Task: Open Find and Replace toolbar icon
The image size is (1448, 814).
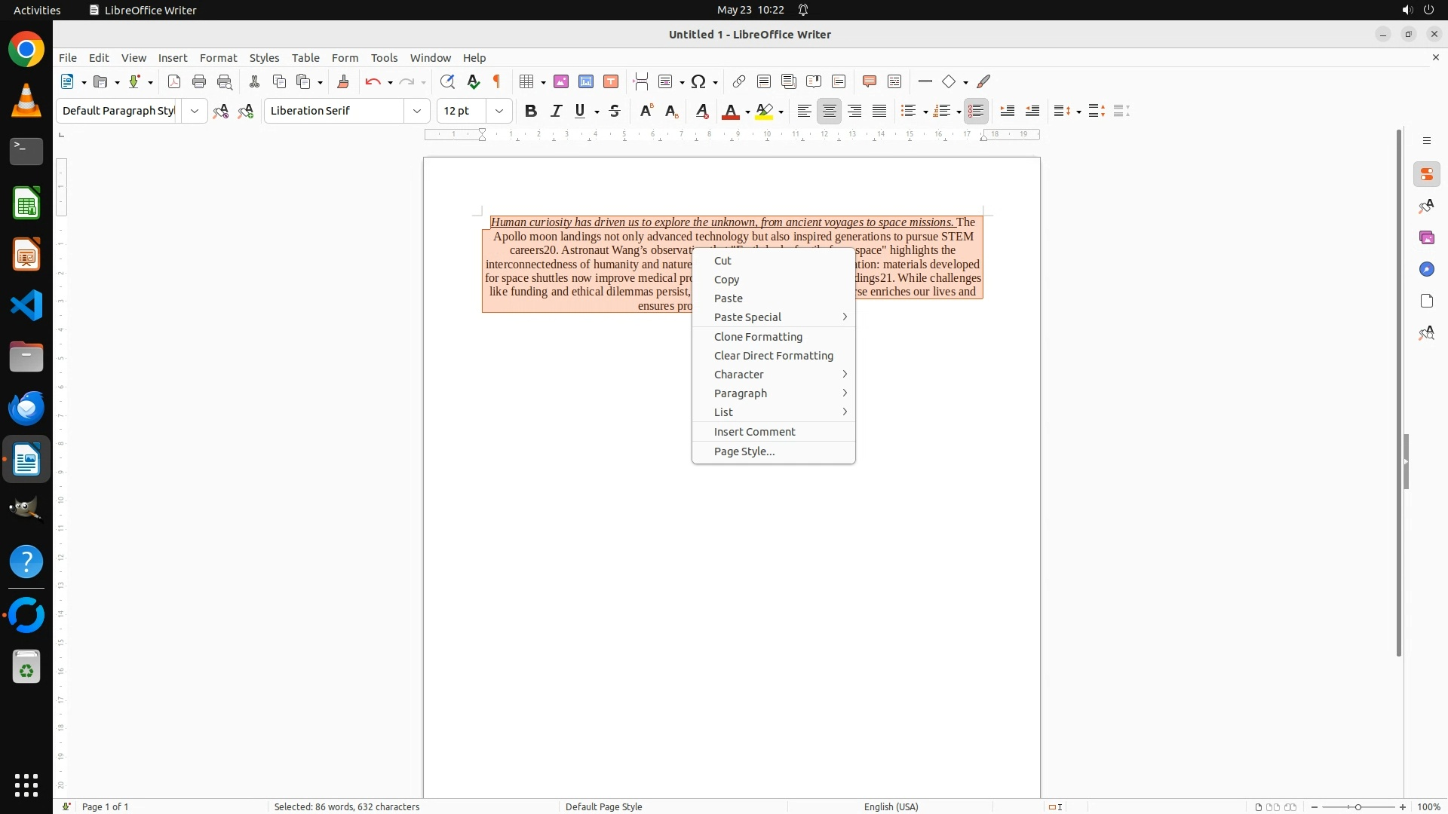Action: [447, 81]
